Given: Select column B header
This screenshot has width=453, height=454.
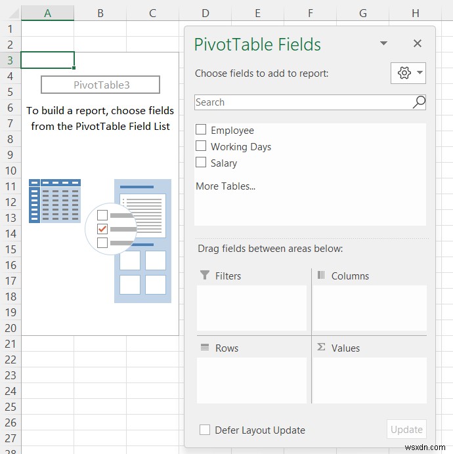Looking at the screenshot, I should pos(100,13).
